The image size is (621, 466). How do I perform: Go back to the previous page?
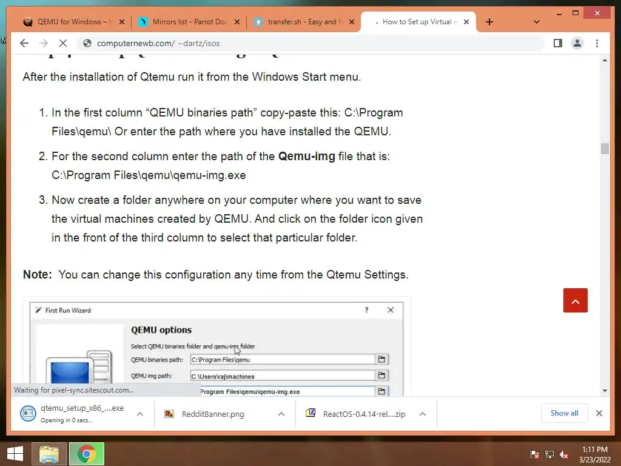pyautogui.click(x=24, y=43)
